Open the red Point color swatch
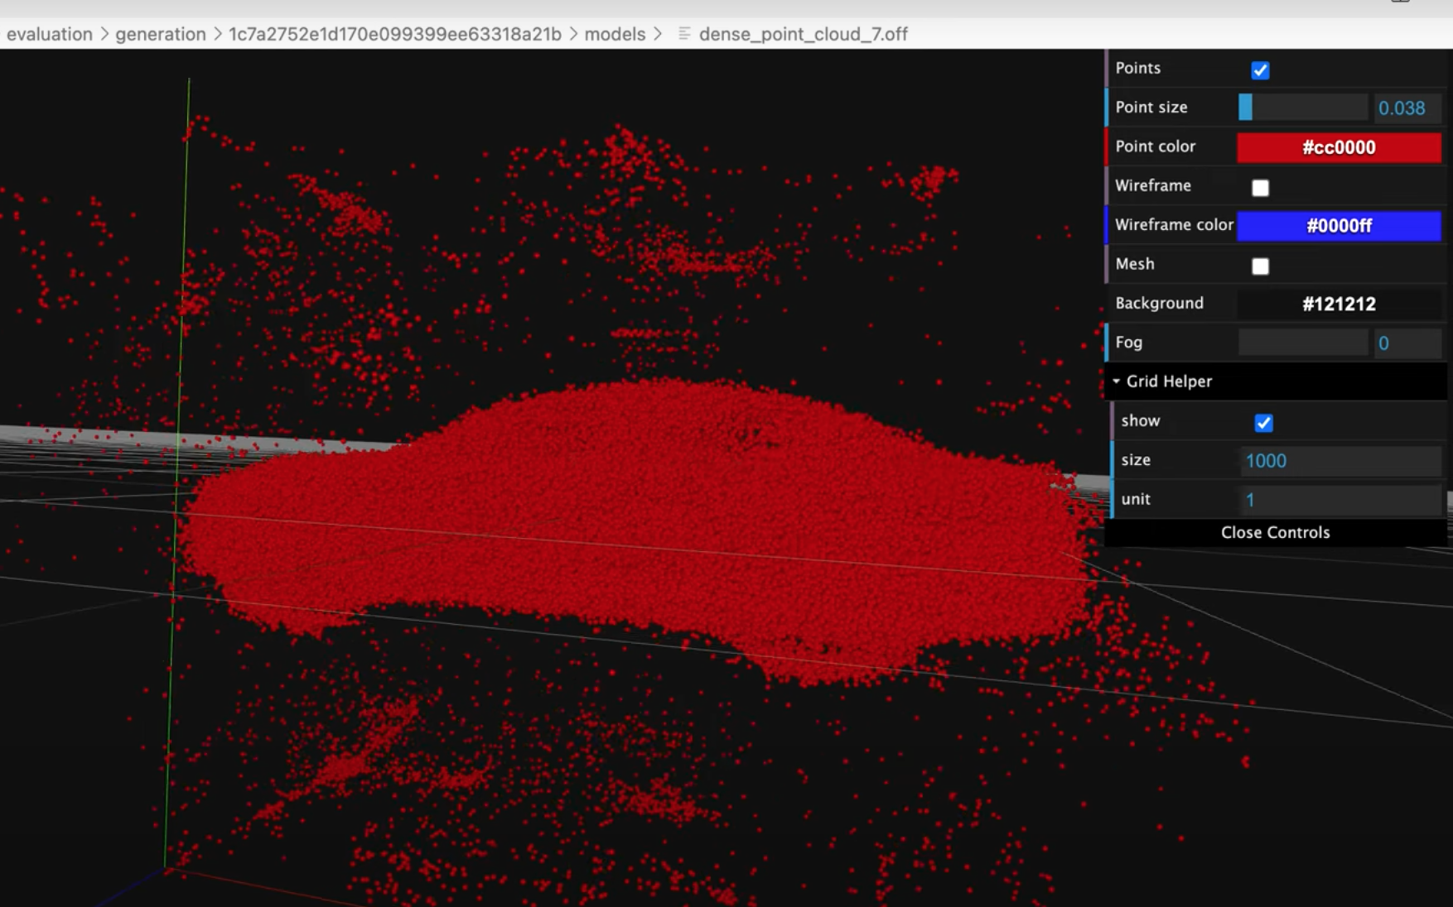Viewport: 1453px width, 907px height. click(x=1339, y=147)
